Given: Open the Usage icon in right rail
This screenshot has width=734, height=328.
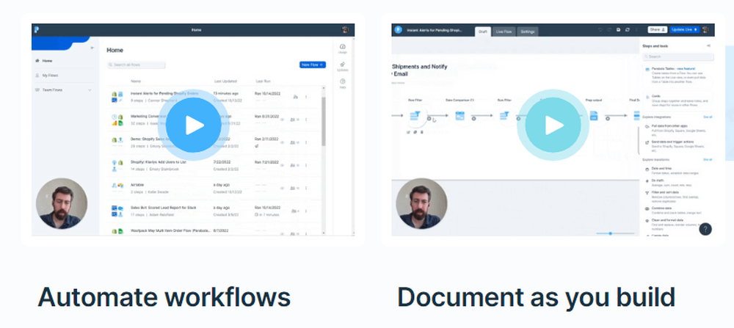Looking at the screenshot, I should pos(343,48).
